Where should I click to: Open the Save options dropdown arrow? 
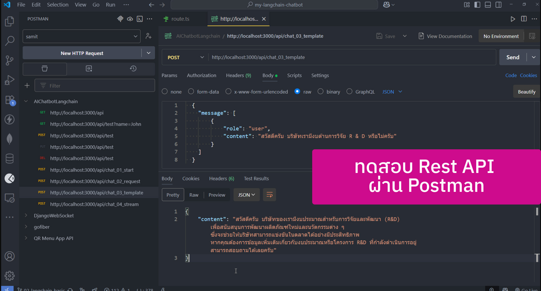tap(405, 36)
